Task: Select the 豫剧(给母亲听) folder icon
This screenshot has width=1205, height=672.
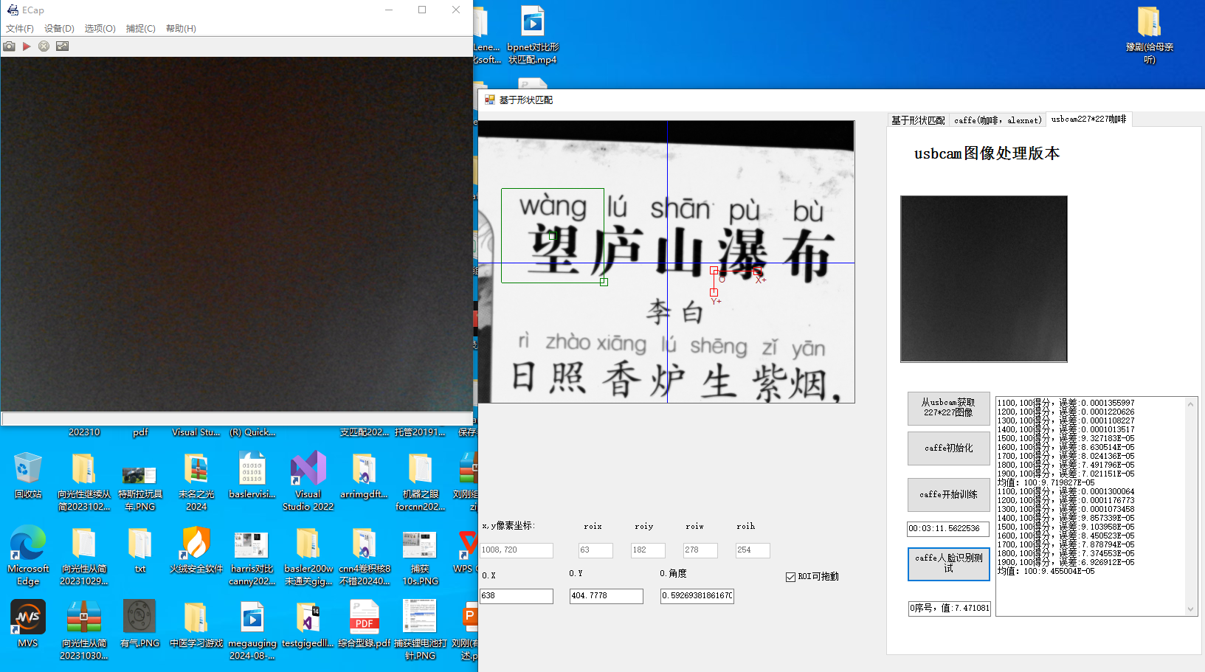Action: tap(1149, 34)
